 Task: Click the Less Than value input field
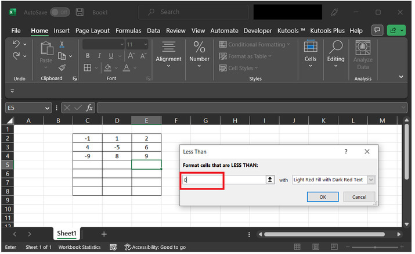point(224,180)
